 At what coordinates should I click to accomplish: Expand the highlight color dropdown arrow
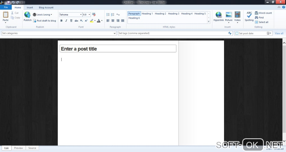(95, 21)
